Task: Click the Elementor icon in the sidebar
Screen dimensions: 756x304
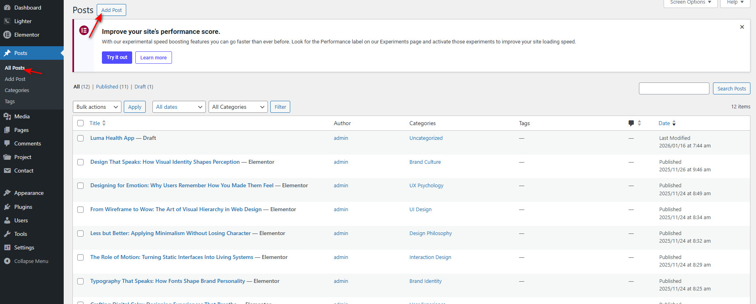Action: tap(7, 35)
